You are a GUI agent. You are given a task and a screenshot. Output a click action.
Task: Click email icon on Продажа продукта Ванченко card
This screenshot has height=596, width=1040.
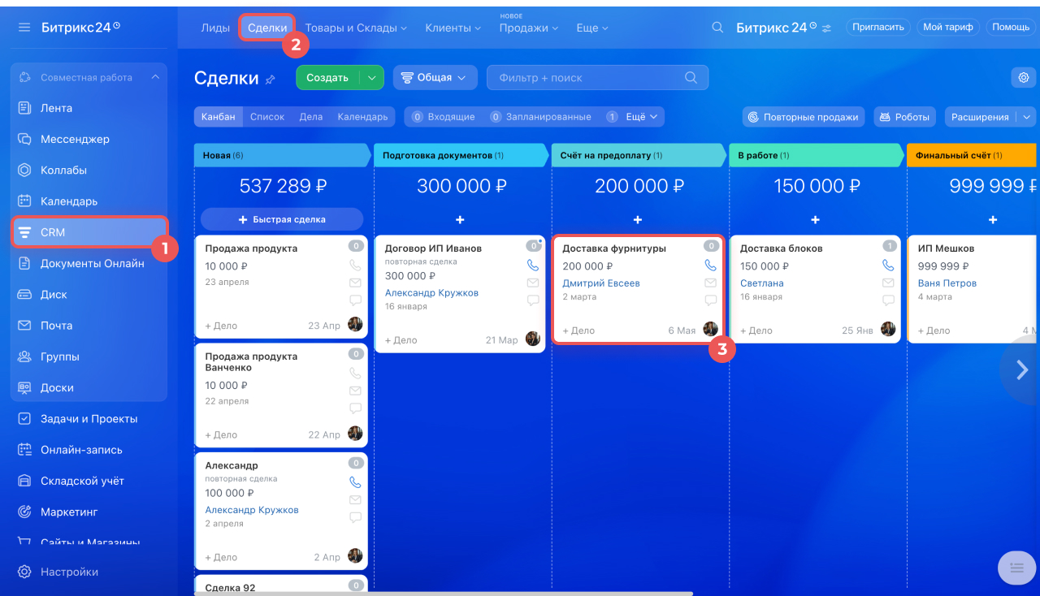(355, 391)
